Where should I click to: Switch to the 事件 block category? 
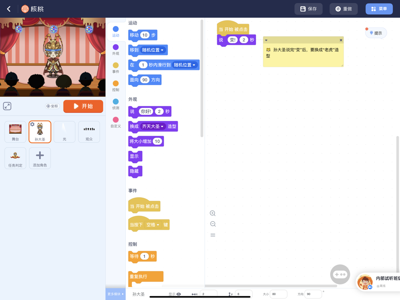coord(115,68)
